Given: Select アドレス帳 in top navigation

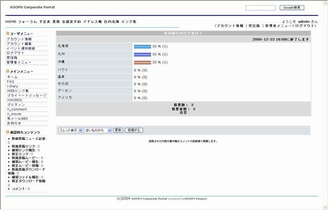Looking at the screenshot, I should point(93,22).
